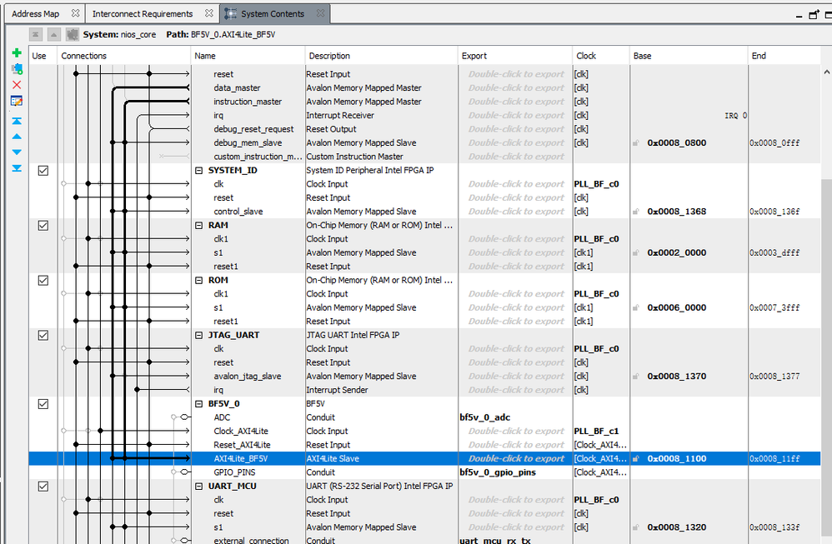The image size is (832, 544).
Task: Click the Description column header
Action: tap(382, 56)
